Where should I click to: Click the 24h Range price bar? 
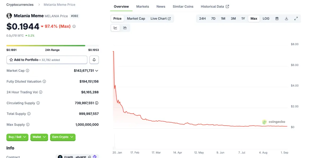point(52,46)
